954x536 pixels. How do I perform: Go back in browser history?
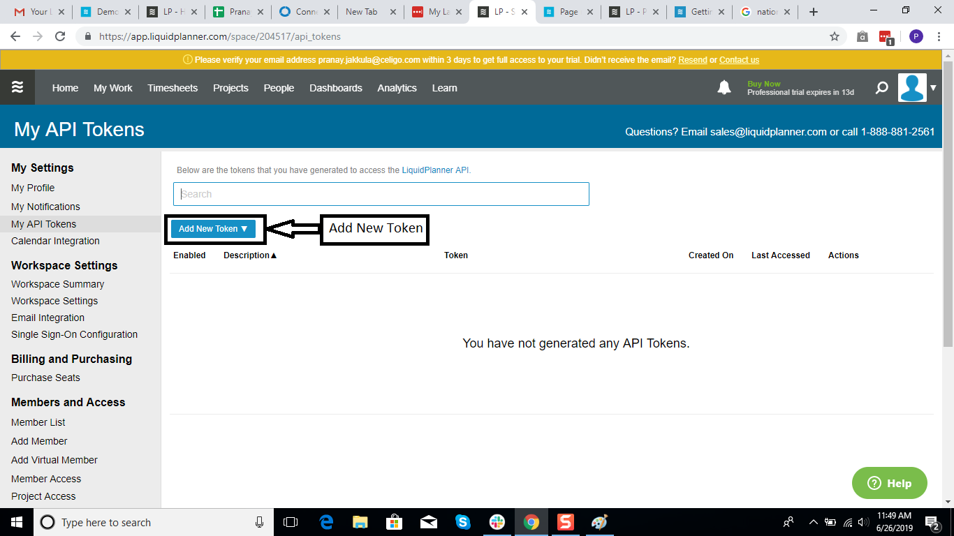click(x=15, y=36)
